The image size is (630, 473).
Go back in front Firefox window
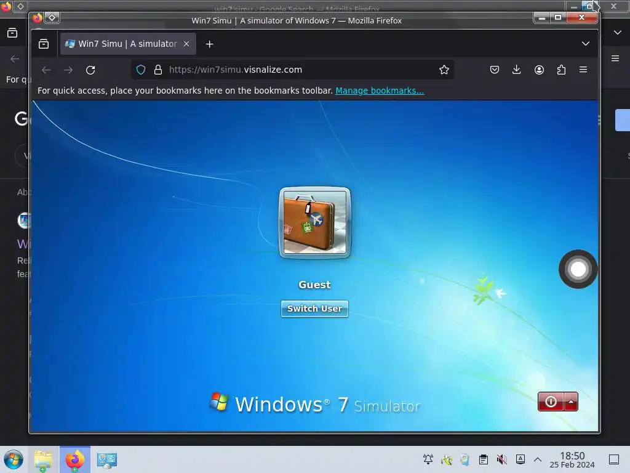coord(46,70)
